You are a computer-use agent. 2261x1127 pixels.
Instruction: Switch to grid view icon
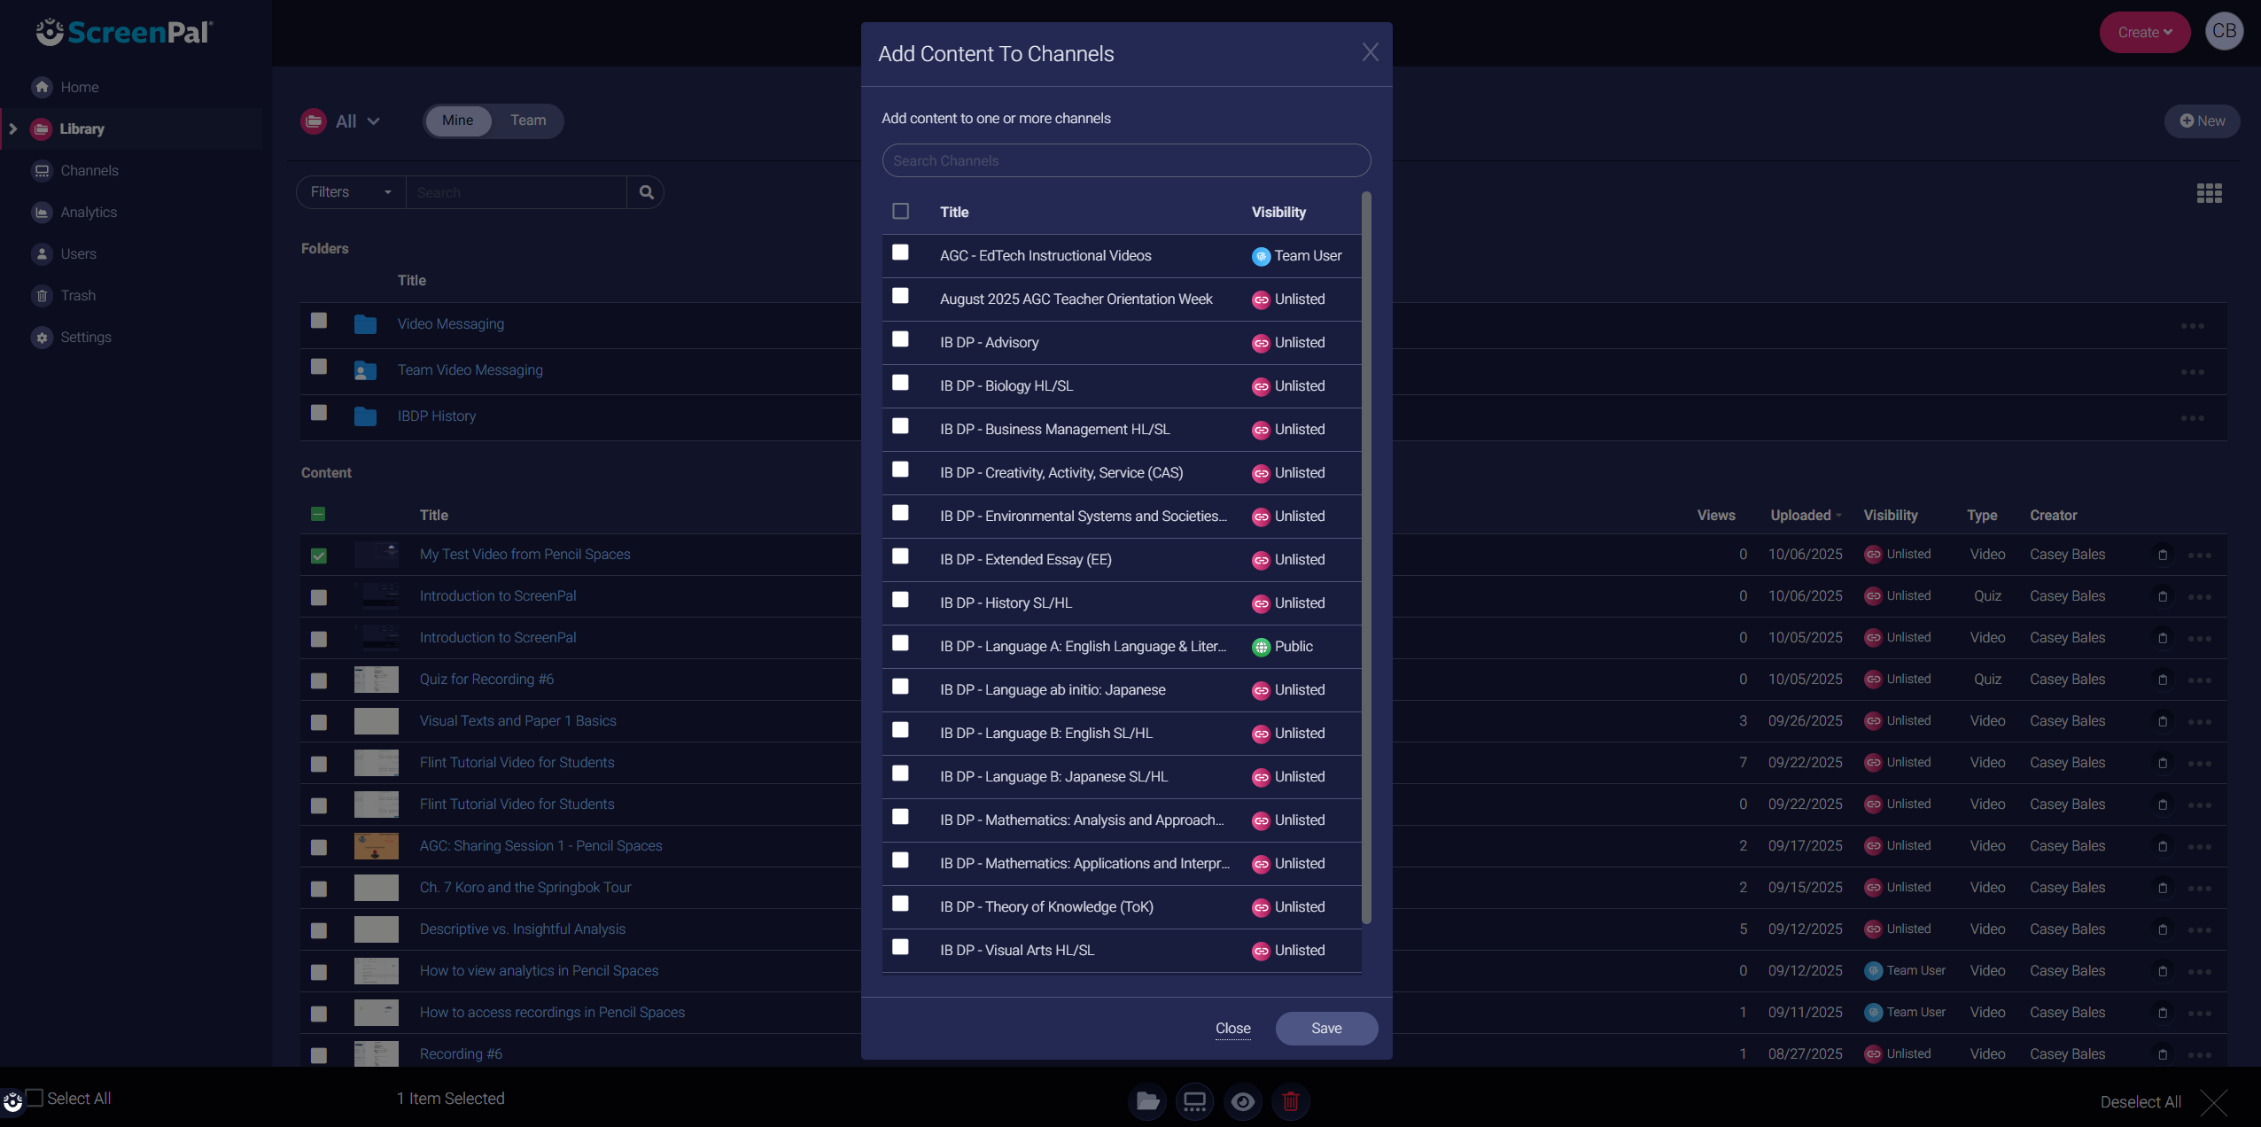[x=2209, y=193]
